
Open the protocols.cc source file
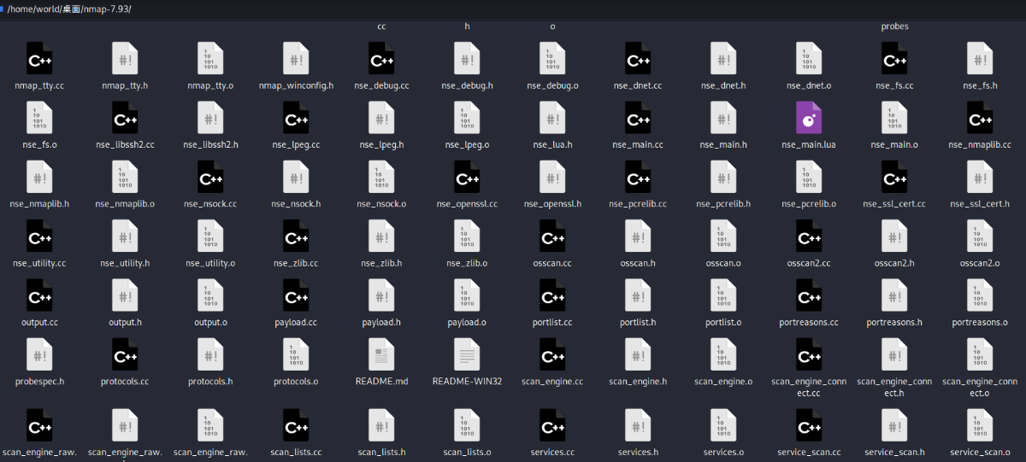(x=125, y=354)
